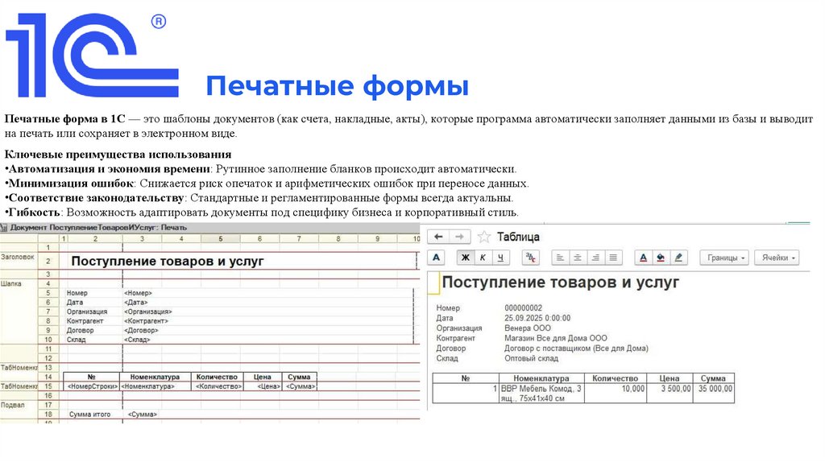Choose the fill background color icon
This screenshot has width=825, height=462.
pyautogui.click(x=661, y=258)
